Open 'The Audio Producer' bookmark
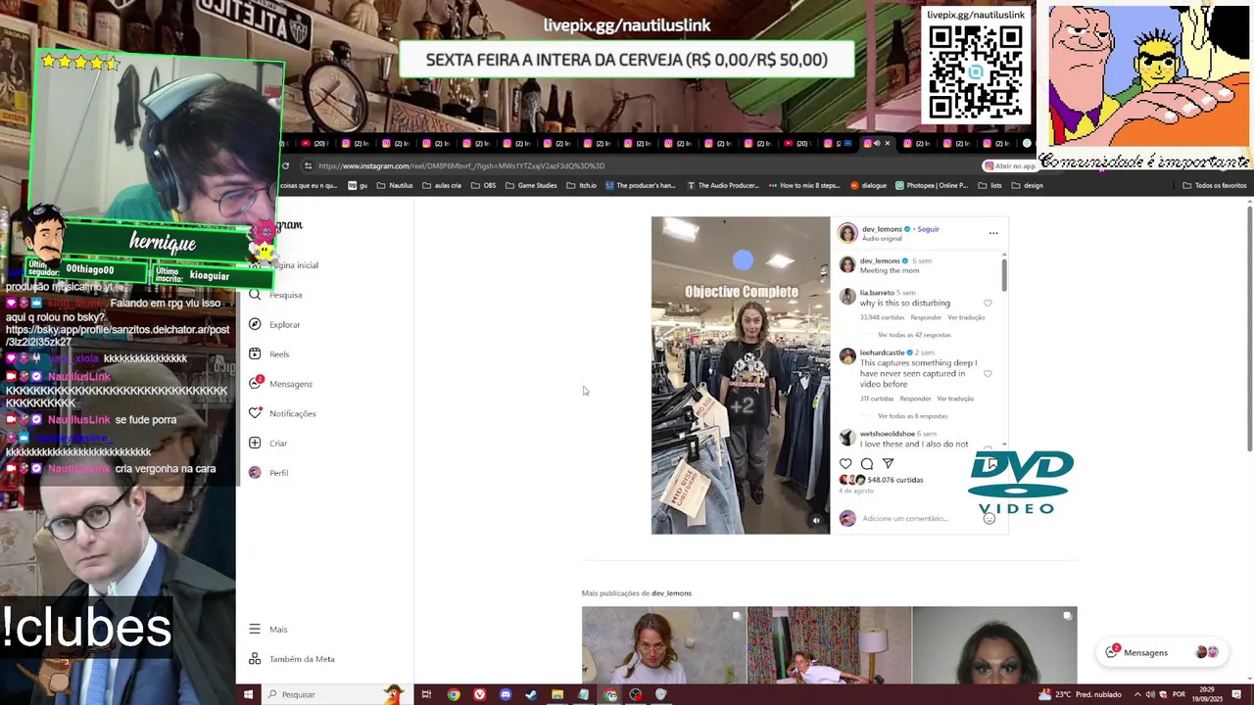Viewport: 1254px width, 705px height. click(x=723, y=185)
